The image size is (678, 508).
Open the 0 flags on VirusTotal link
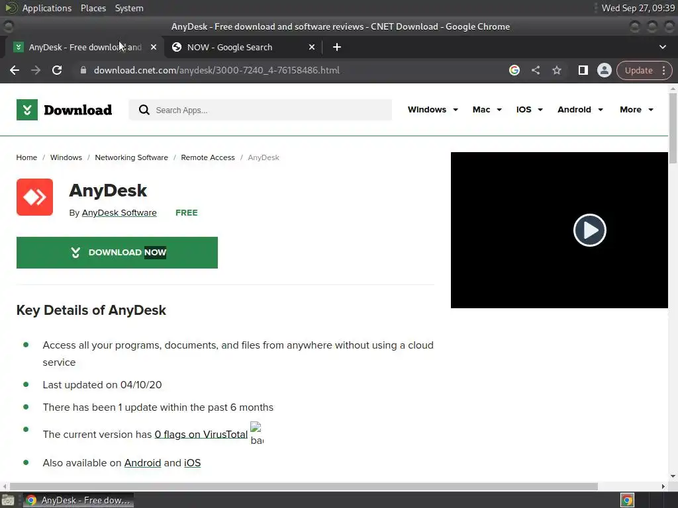[x=201, y=435]
